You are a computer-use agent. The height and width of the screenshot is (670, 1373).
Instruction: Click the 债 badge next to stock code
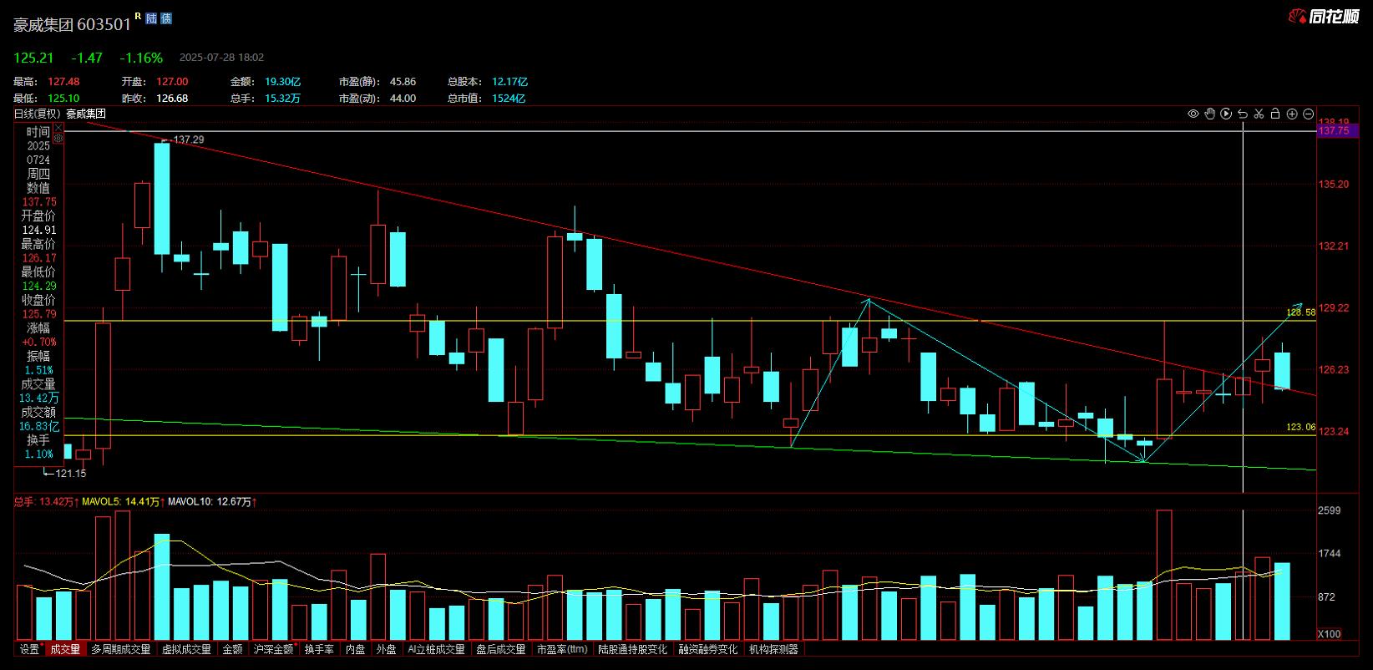[x=165, y=18]
